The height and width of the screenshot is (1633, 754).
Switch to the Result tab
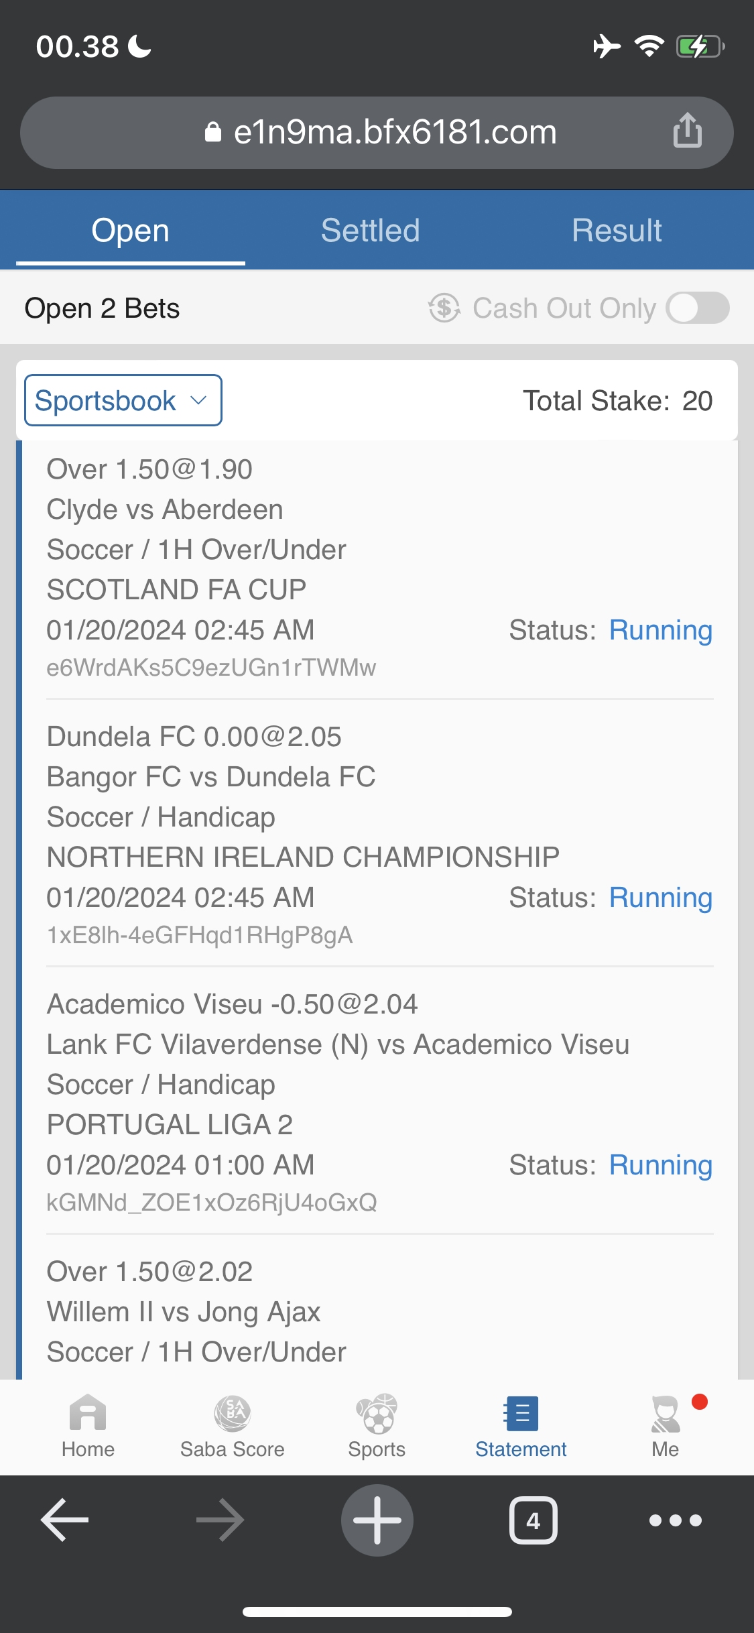pos(617,231)
